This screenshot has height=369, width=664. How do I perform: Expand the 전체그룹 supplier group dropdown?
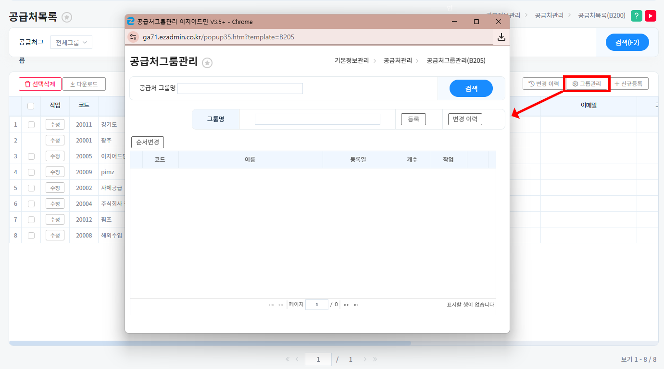tap(71, 42)
